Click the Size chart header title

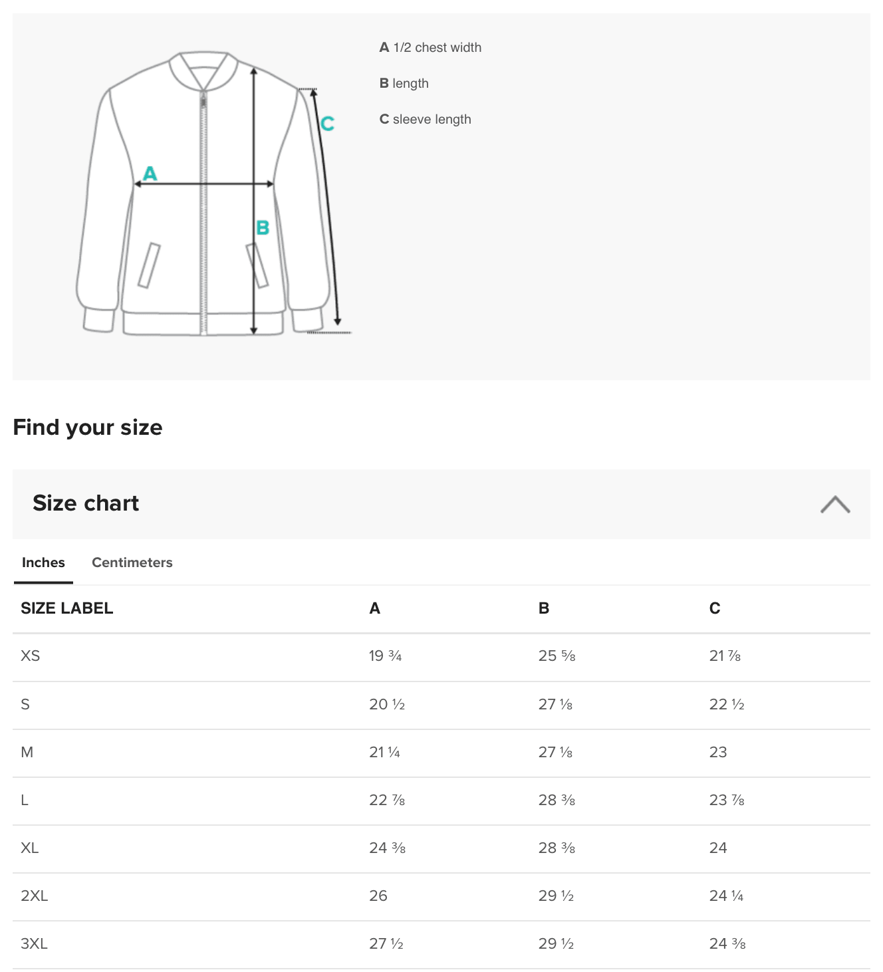[x=86, y=503]
